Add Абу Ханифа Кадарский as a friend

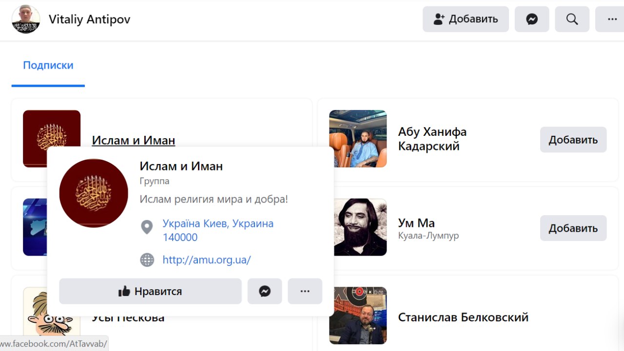(x=573, y=140)
